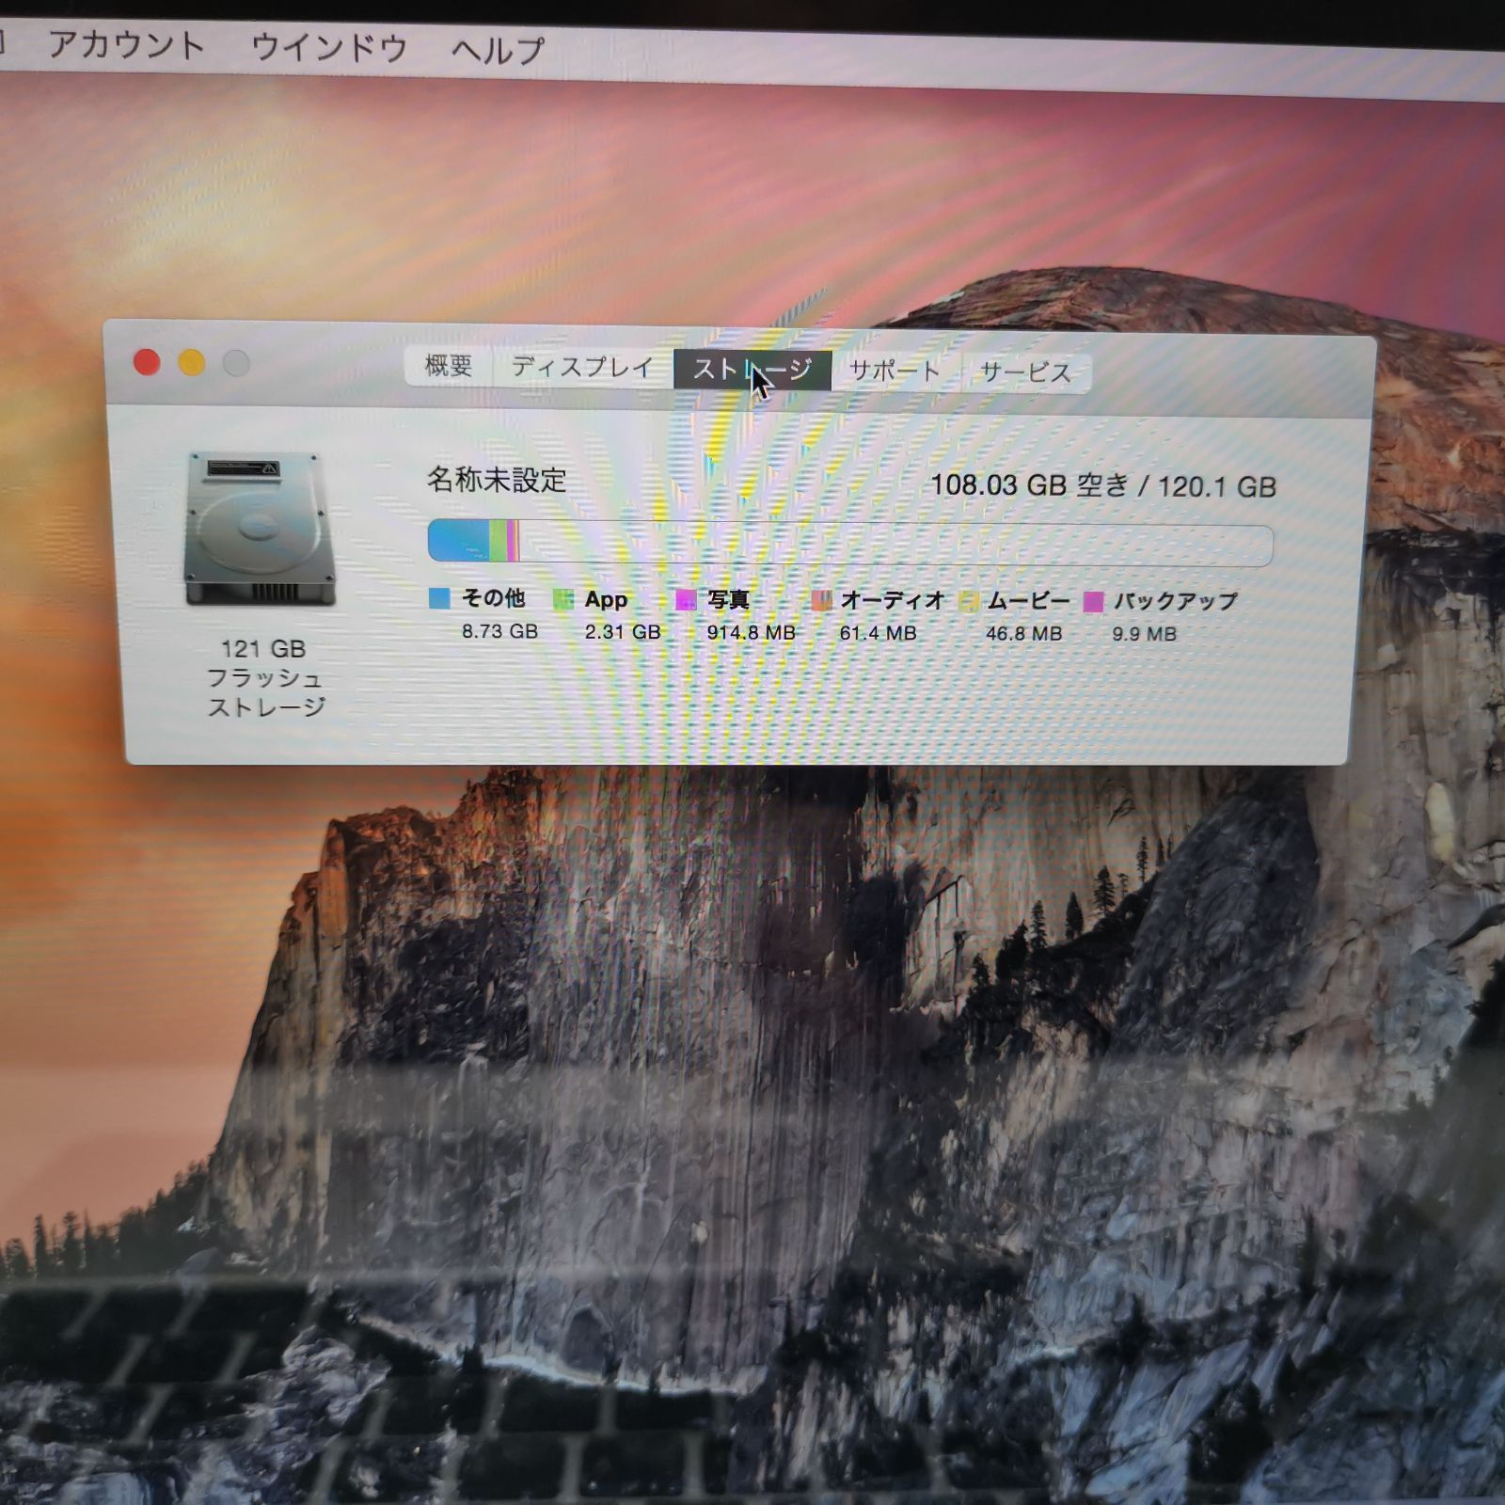Click the その他 legend label
The width and height of the screenshot is (1505, 1505).
pyautogui.click(x=493, y=598)
